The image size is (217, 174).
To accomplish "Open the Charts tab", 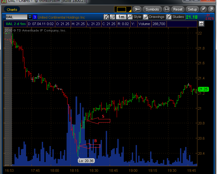I will coord(12,10).
